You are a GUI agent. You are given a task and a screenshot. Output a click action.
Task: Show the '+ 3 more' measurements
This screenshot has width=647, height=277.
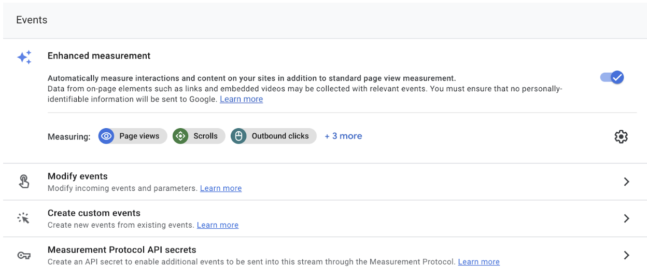click(343, 136)
